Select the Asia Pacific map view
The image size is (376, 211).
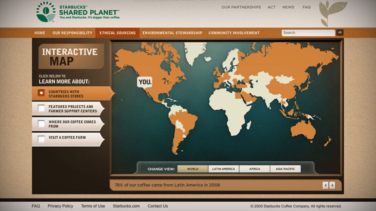[285, 169]
